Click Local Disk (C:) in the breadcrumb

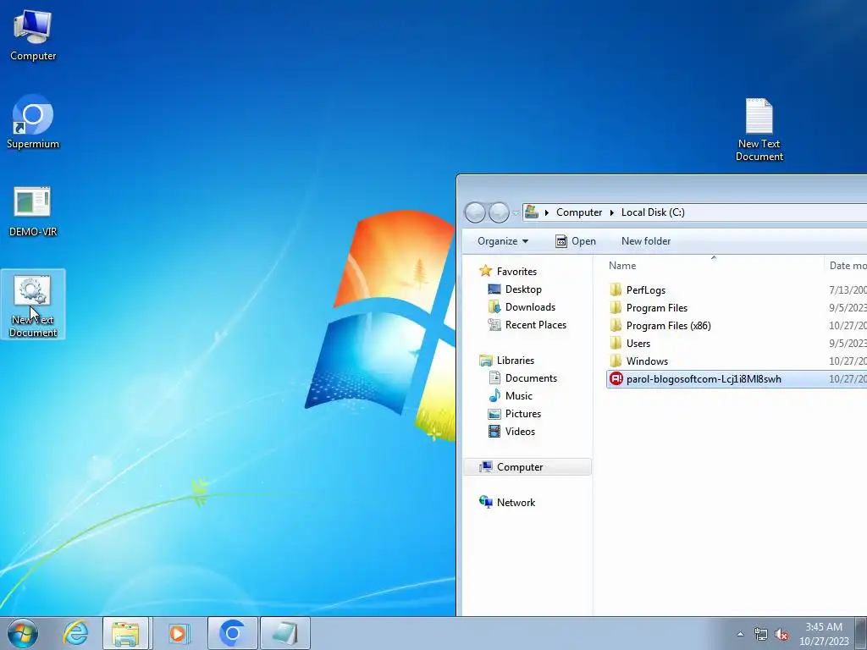pyautogui.click(x=653, y=212)
